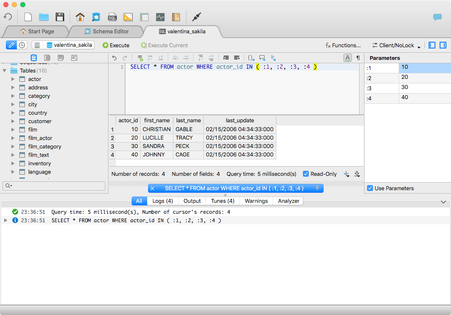Select the All log tab

click(139, 201)
